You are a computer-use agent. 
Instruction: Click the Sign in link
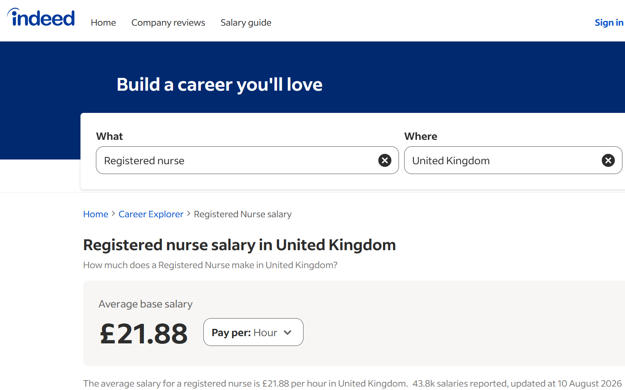609,23
